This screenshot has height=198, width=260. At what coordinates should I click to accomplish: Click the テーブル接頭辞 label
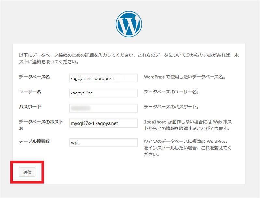click(34, 141)
